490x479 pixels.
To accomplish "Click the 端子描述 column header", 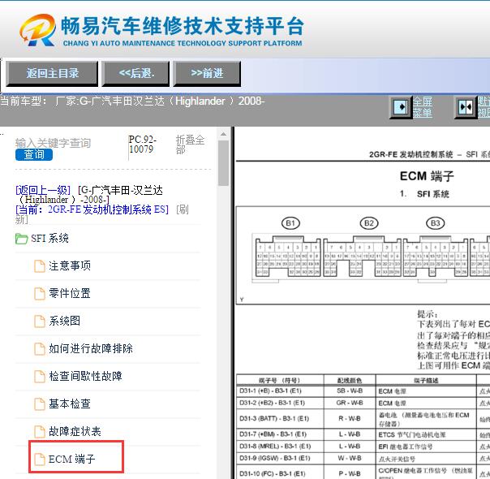I will click(426, 380).
